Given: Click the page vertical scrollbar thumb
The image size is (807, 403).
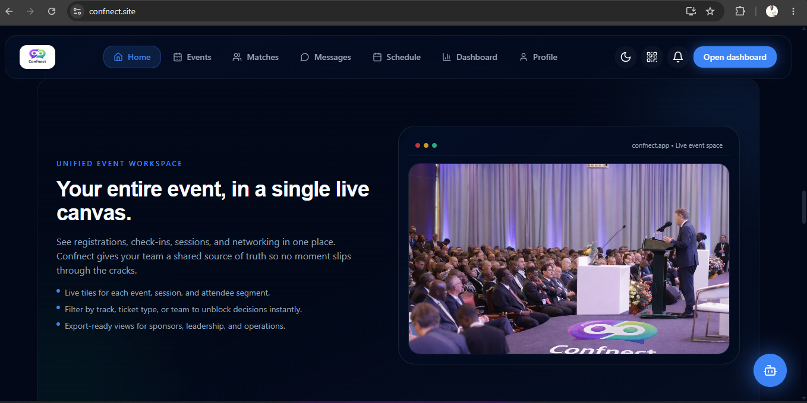Looking at the screenshot, I should click(x=805, y=207).
